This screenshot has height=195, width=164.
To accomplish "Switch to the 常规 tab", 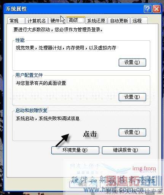I will 16,21.
